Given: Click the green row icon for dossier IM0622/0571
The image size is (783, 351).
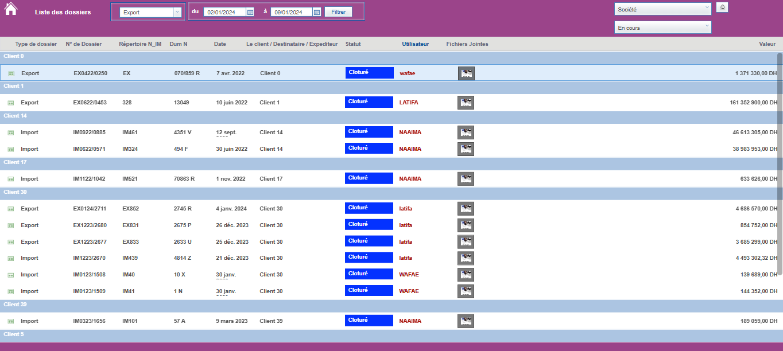Looking at the screenshot, I should point(10,149).
